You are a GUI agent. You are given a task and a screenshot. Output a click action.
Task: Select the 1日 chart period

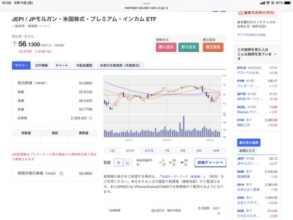coord(113,151)
